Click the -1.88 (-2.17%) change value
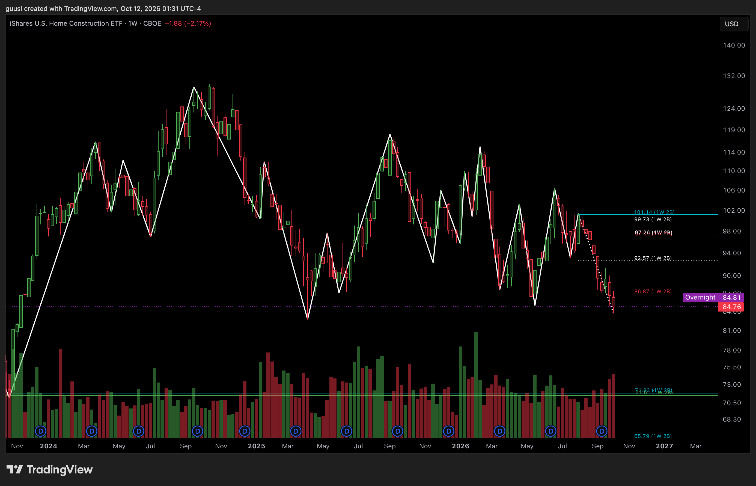The height and width of the screenshot is (486, 756). 188,23
